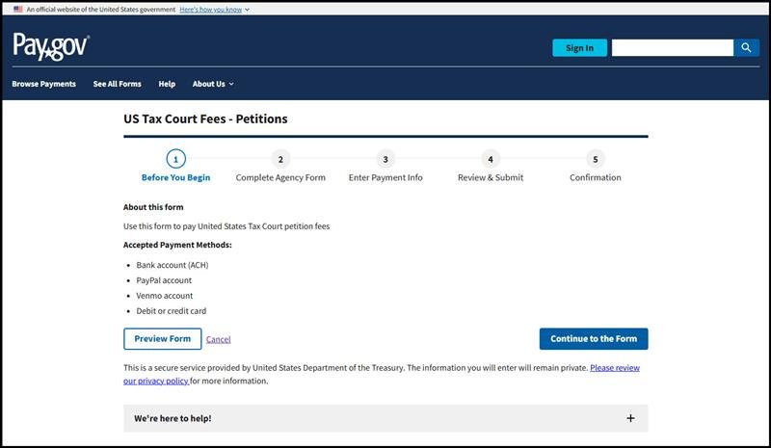The image size is (771, 448).
Task: Click the plus icon in help section
Action: (x=630, y=418)
